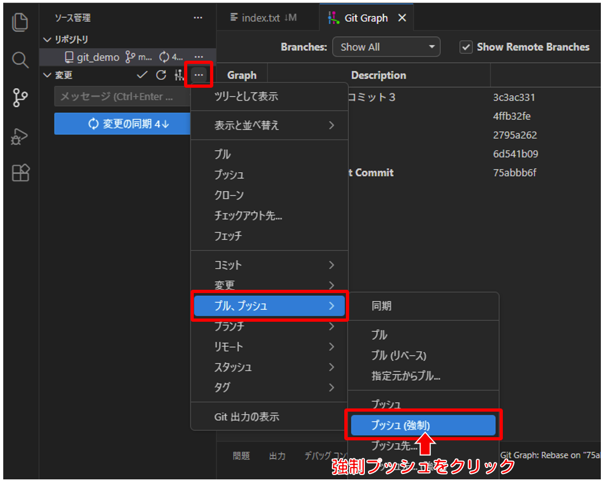Choose プル (リベース) from submenu

pos(398,355)
